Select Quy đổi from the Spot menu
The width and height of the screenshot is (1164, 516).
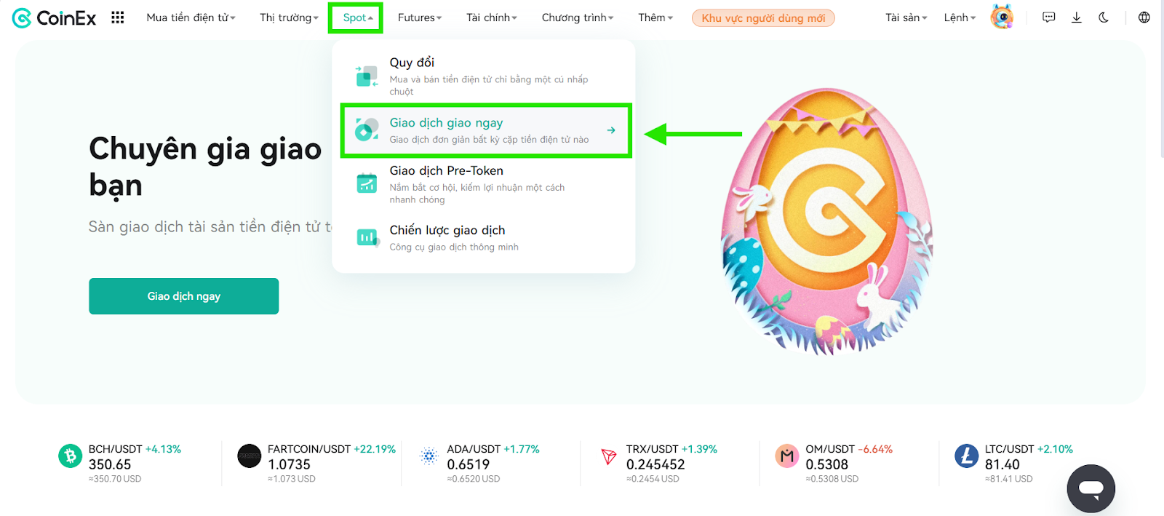(x=483, y=76)
